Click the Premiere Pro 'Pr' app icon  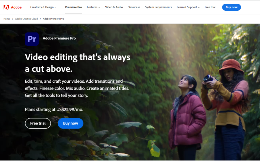pyautogui.click(x=32, y=39)
